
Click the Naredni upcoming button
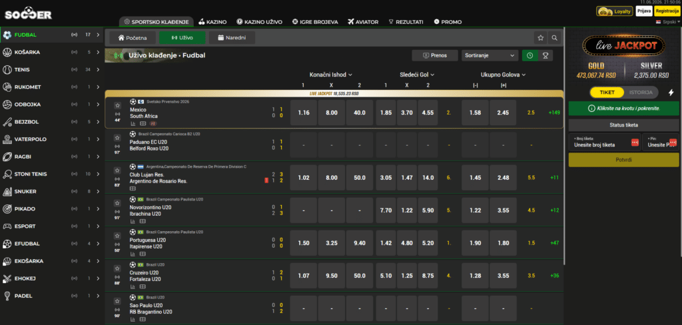pyautogui.click(x=232, y=38)
